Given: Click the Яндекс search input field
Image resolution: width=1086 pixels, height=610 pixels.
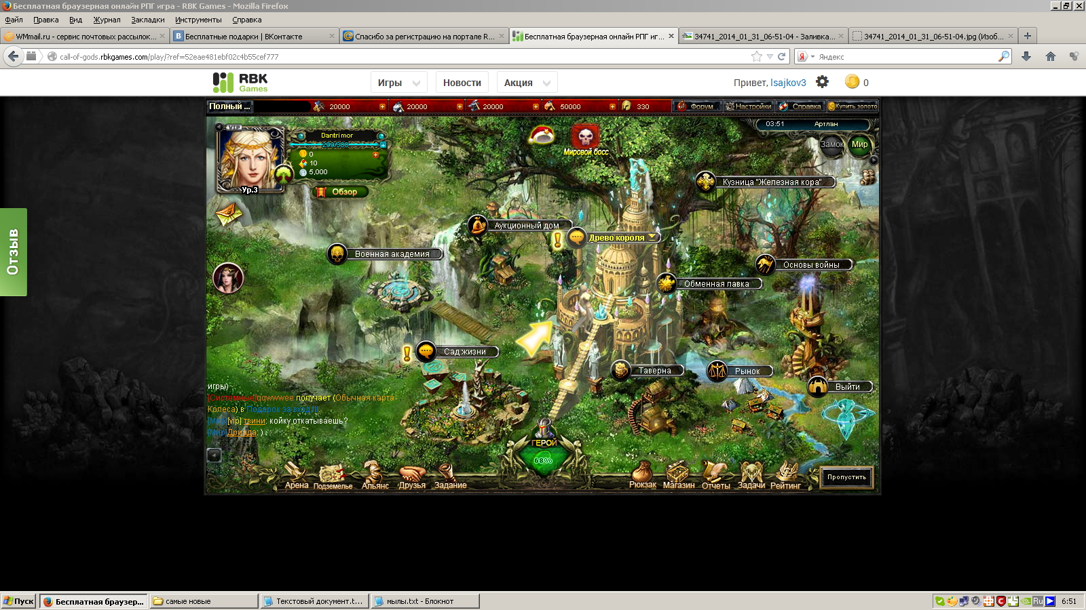Looking at the screenshot, I should pyautogui.click(x=907, y=57).
